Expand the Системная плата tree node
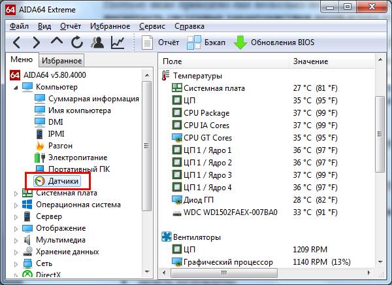The image size is (392, 285). [x=16, y=193]
